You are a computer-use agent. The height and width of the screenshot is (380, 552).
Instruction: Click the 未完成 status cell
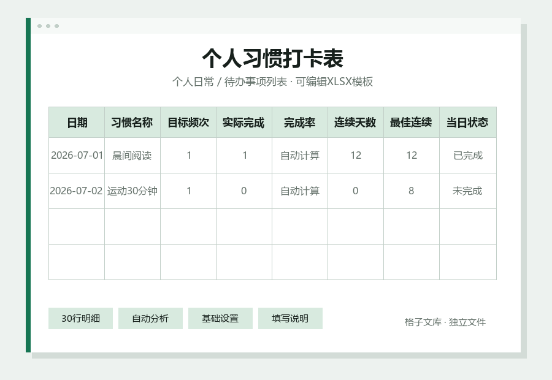coord(468,191)
